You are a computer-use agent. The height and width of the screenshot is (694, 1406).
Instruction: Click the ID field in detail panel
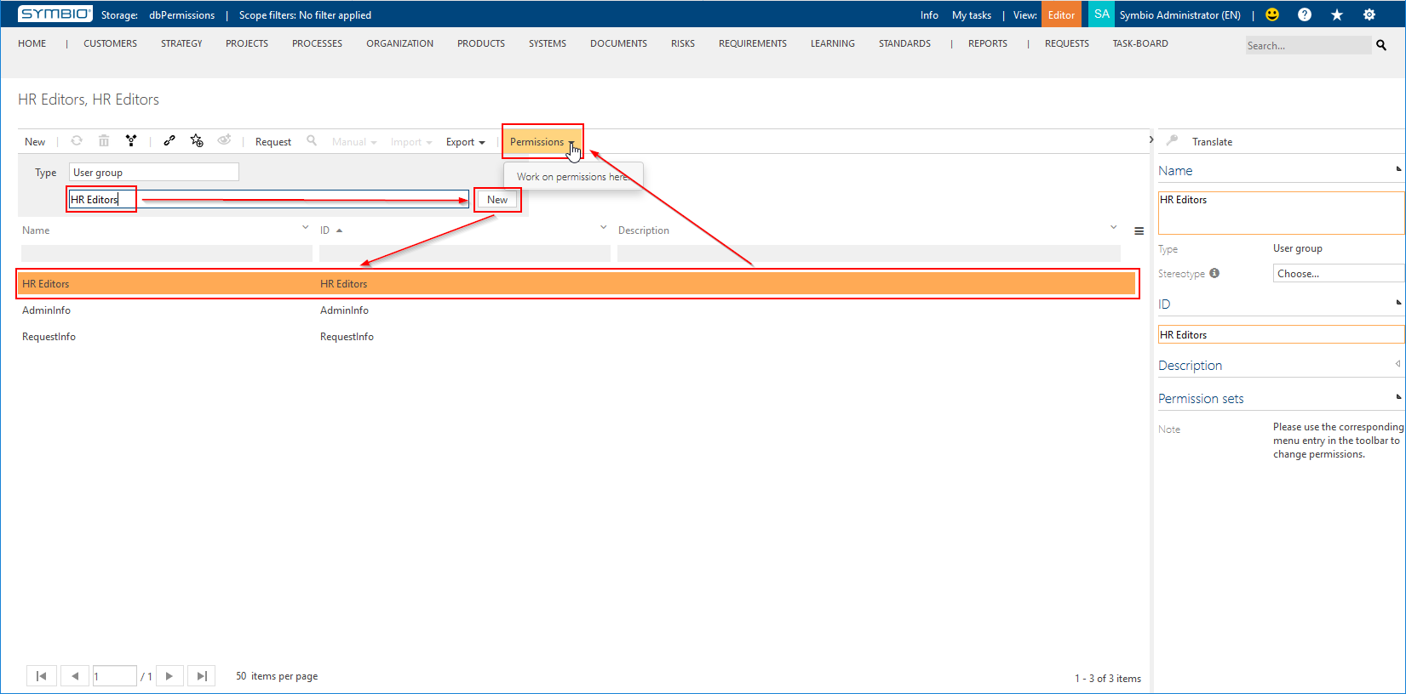point(1281,334)
